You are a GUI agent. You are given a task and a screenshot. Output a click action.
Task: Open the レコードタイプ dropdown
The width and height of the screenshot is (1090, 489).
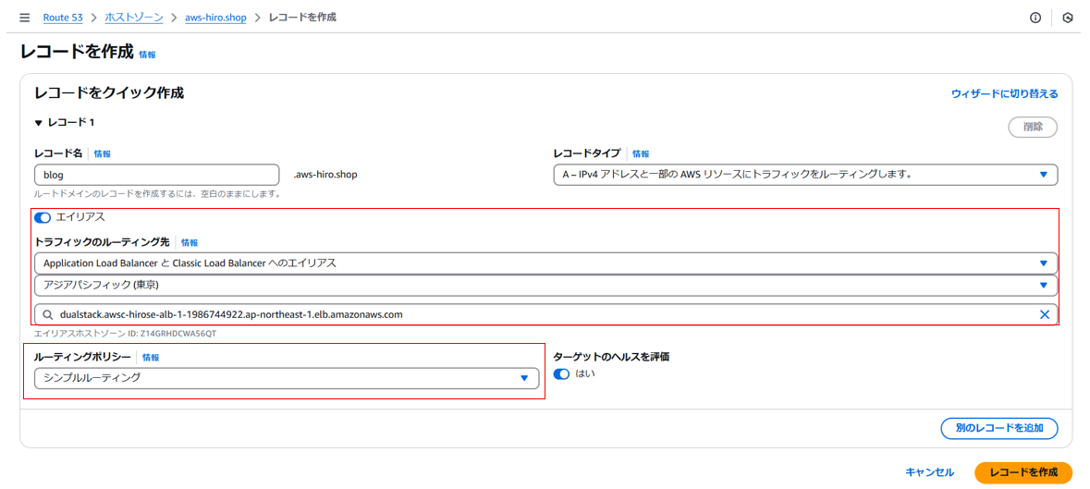[x=805, y=175]
